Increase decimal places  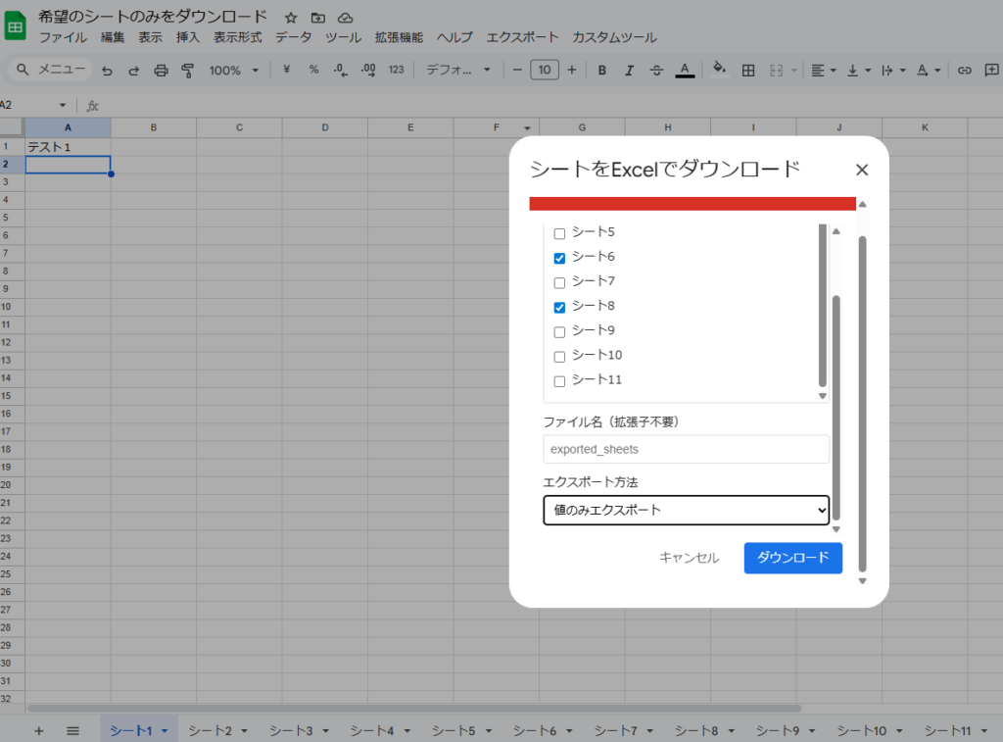click(x=368, y=70)
